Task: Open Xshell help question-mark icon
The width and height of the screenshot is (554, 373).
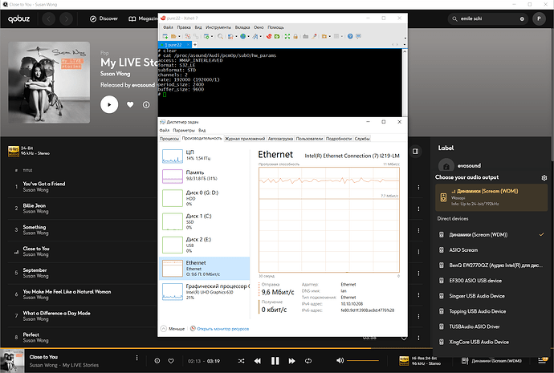Action: pos(350,36)
